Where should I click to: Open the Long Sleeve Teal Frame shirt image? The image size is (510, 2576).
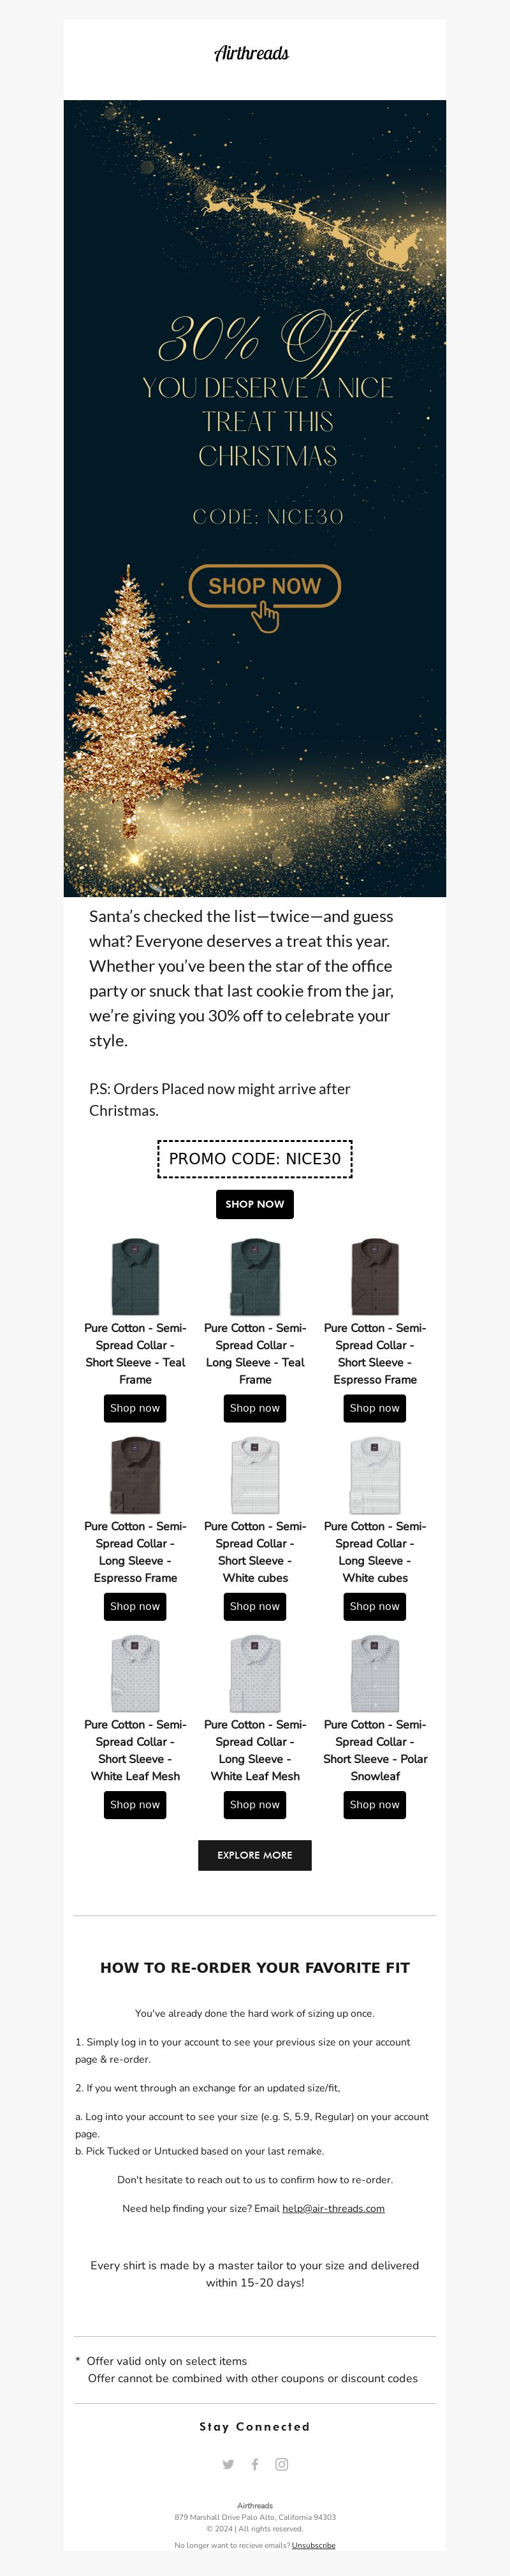[x=255, y=1277]
